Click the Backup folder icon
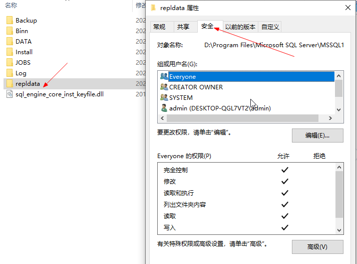Image resolution: width=357 pixels, height=264 pixels. (x=10, y=20)
